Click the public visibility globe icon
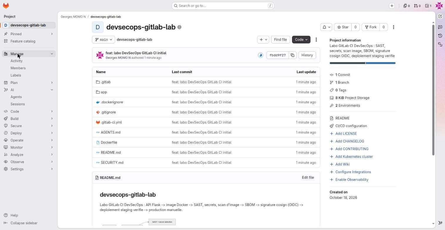Screen dimensions: 445x230 (x=179, y=27)
